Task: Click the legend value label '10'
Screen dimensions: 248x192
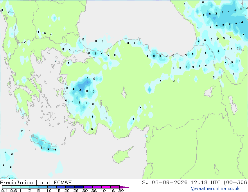Action: [x=49, y=190]
